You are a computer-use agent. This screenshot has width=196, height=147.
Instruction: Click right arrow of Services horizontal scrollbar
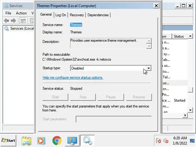coord(185,115)
